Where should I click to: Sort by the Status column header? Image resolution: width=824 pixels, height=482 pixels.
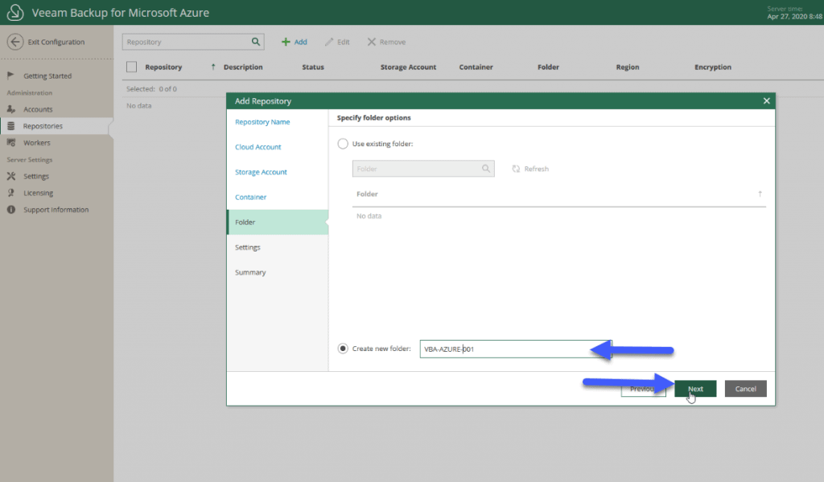[x=313, y=67]
